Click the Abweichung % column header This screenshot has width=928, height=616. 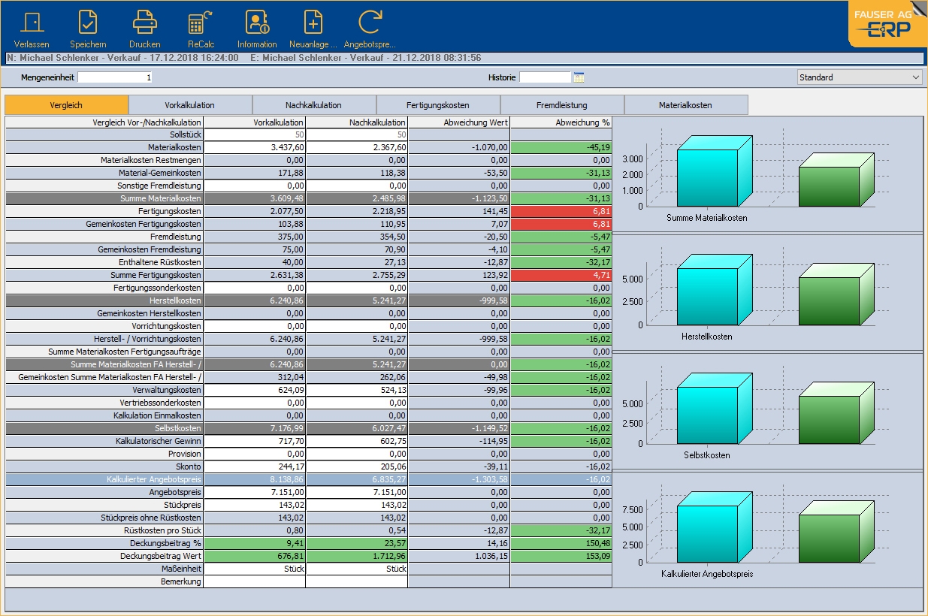click(561, 122)
